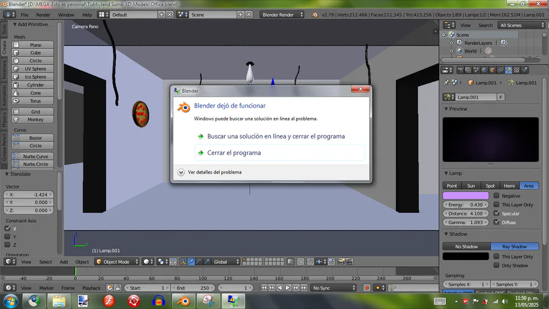Viewport: 549px width, 309px height.
Task: Click the world texture icon beside World row
Action: click(x=488, y=51)
